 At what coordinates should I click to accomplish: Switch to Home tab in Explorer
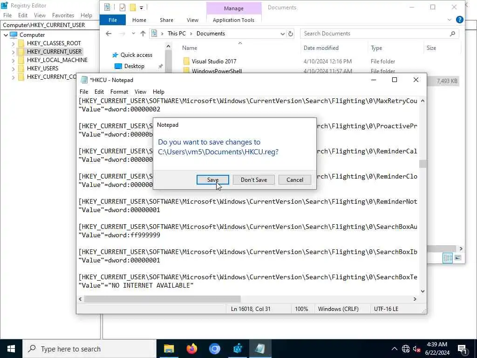(x=139, y=20)
